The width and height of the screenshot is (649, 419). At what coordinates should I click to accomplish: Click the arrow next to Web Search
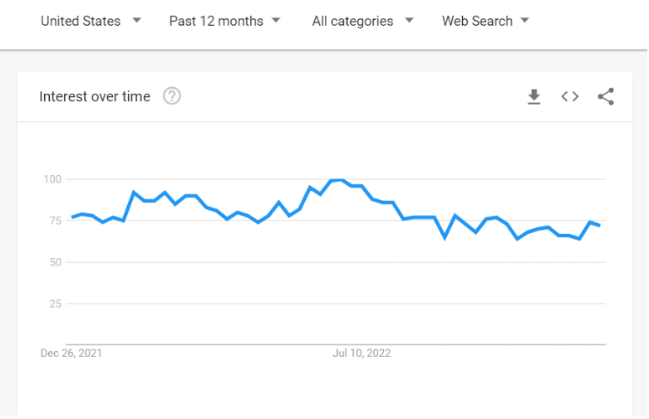click(525, 20)
